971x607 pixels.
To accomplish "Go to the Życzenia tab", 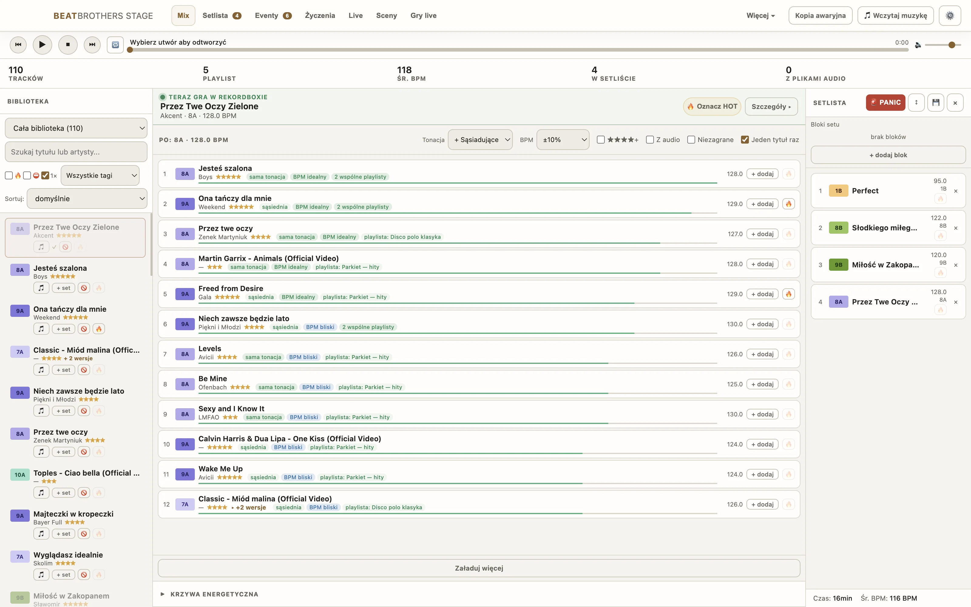I will click(320, 16).
